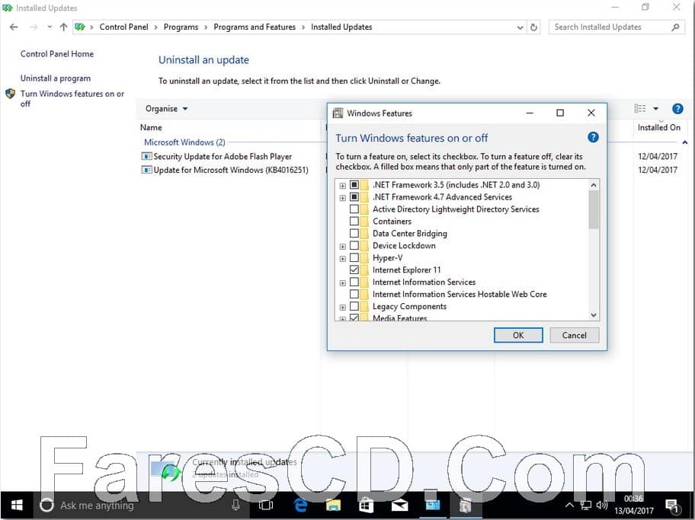Open recent locations dropdown arrow
Image resolution: width=695 pixels, height=520 pixels.
50,27
